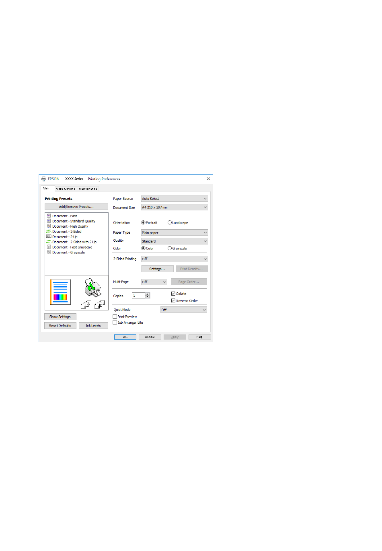Click the Reset Defaults button
This screenshot has width=382, height=551.
pyautogui.click(x=60, y=325)
